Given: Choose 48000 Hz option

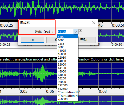Looking at the screenshot, I should (68, 71).
